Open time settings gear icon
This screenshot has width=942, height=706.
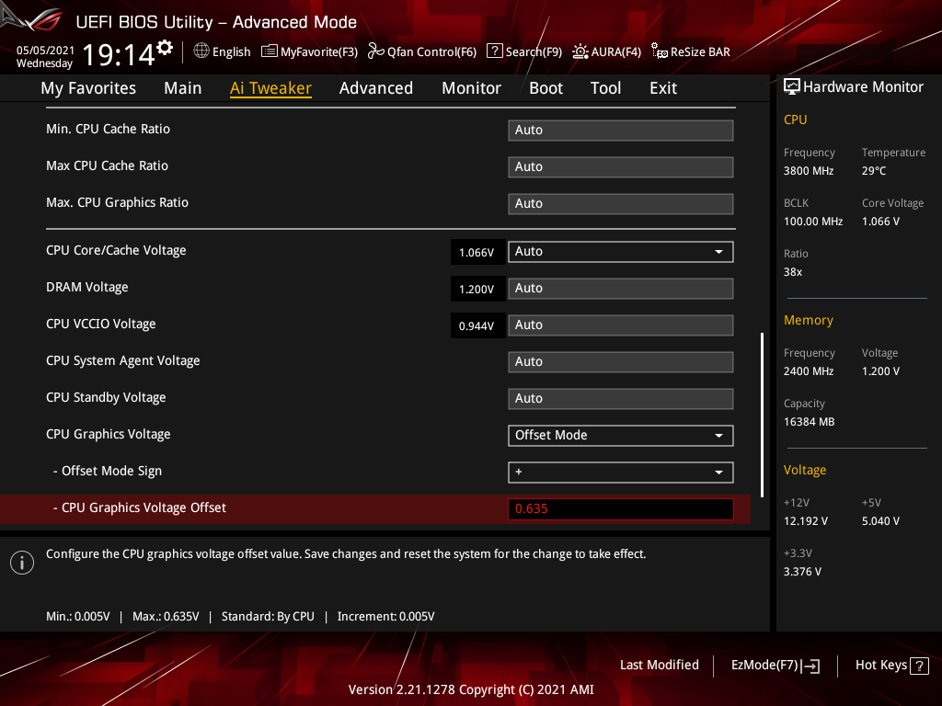pos(166,48)
